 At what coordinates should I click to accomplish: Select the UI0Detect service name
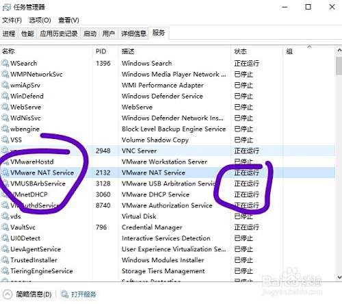[25, 238]
